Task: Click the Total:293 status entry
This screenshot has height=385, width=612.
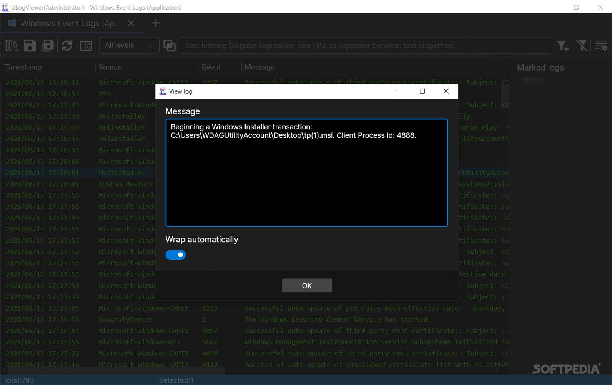Action: [18, 380]
